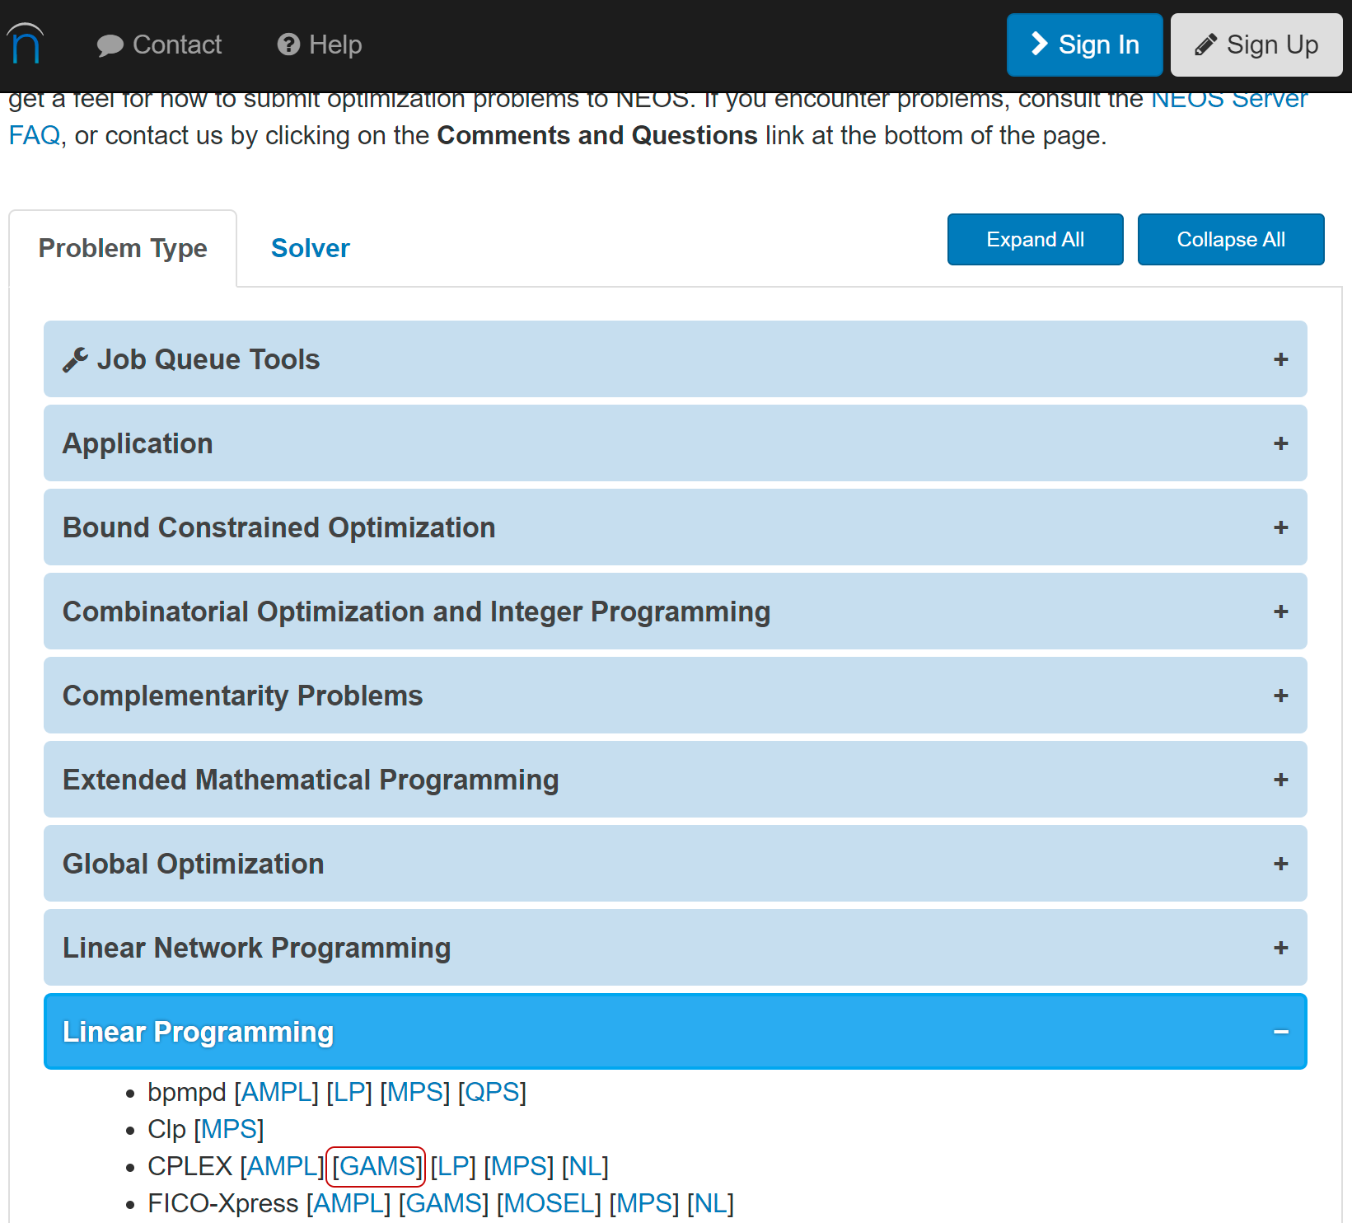1352x1223 pixels.
Task: Expand the Application section
Action: 675,443
